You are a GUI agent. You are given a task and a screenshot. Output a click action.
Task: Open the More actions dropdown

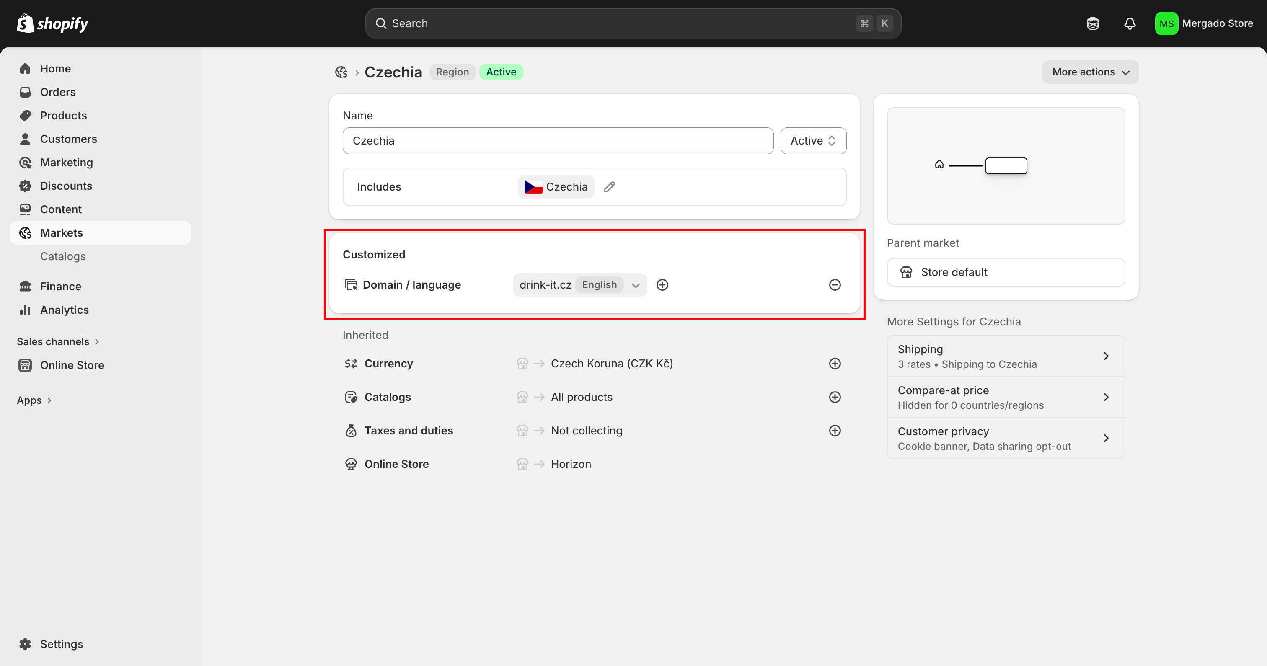coord(1089,72)
